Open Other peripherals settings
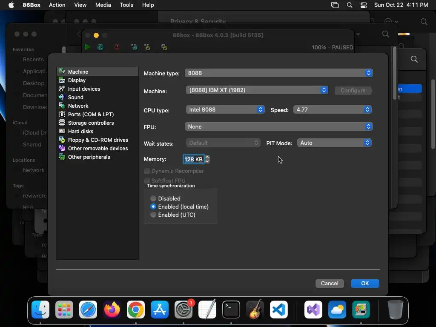The image size is (436, 327). tap(98, 157)
